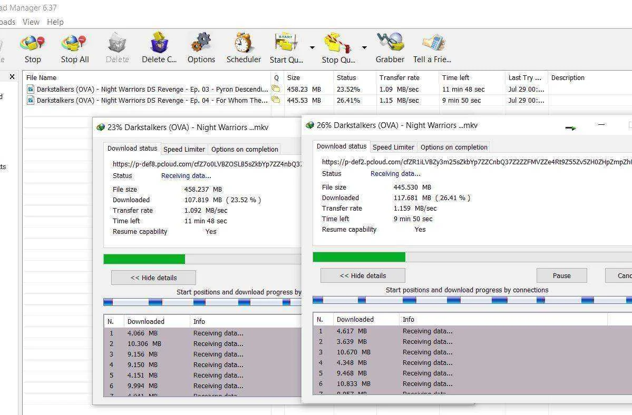Click file icon of Ep. 03 row

pos(30,89)
